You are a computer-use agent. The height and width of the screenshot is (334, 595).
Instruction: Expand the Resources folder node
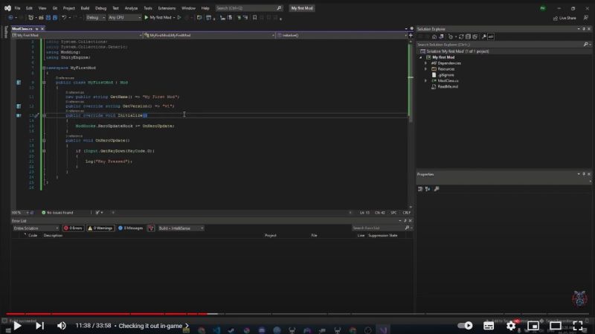tap(425, 69)
